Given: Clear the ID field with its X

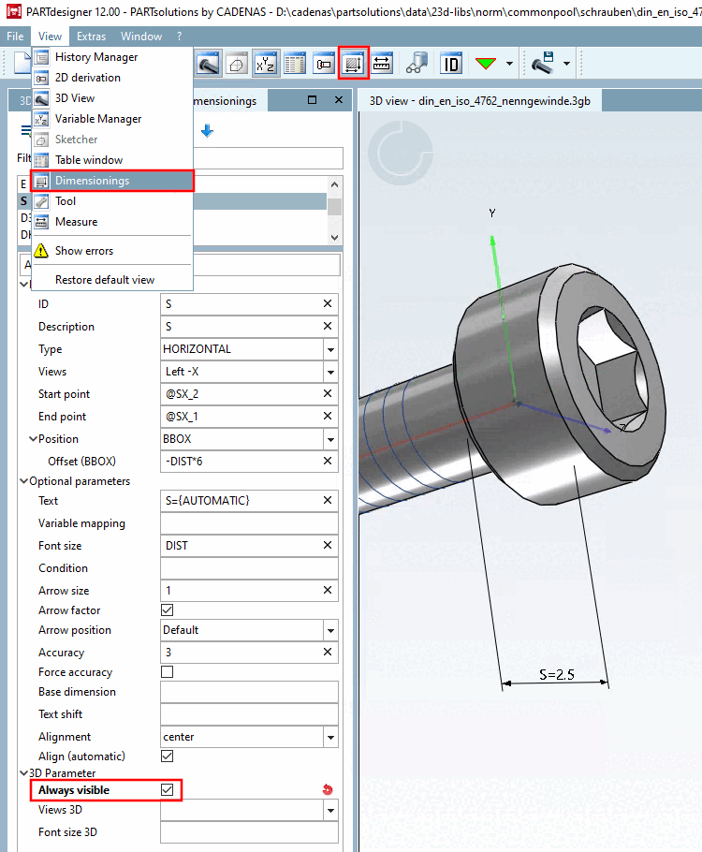Looking at the screenshot, I should pos(327,303).
